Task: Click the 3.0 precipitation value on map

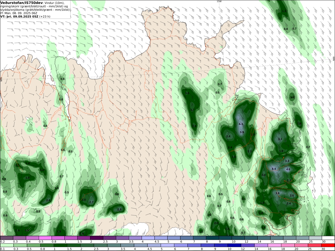Action: click(292, 196)
